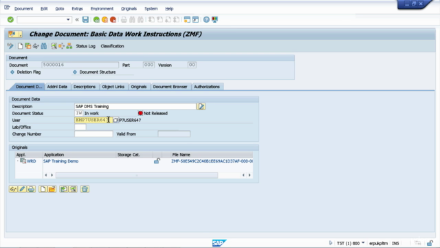This screenshot has width=440, height=248.
Task: Click the Description text field
Action: tap(135, 106)
